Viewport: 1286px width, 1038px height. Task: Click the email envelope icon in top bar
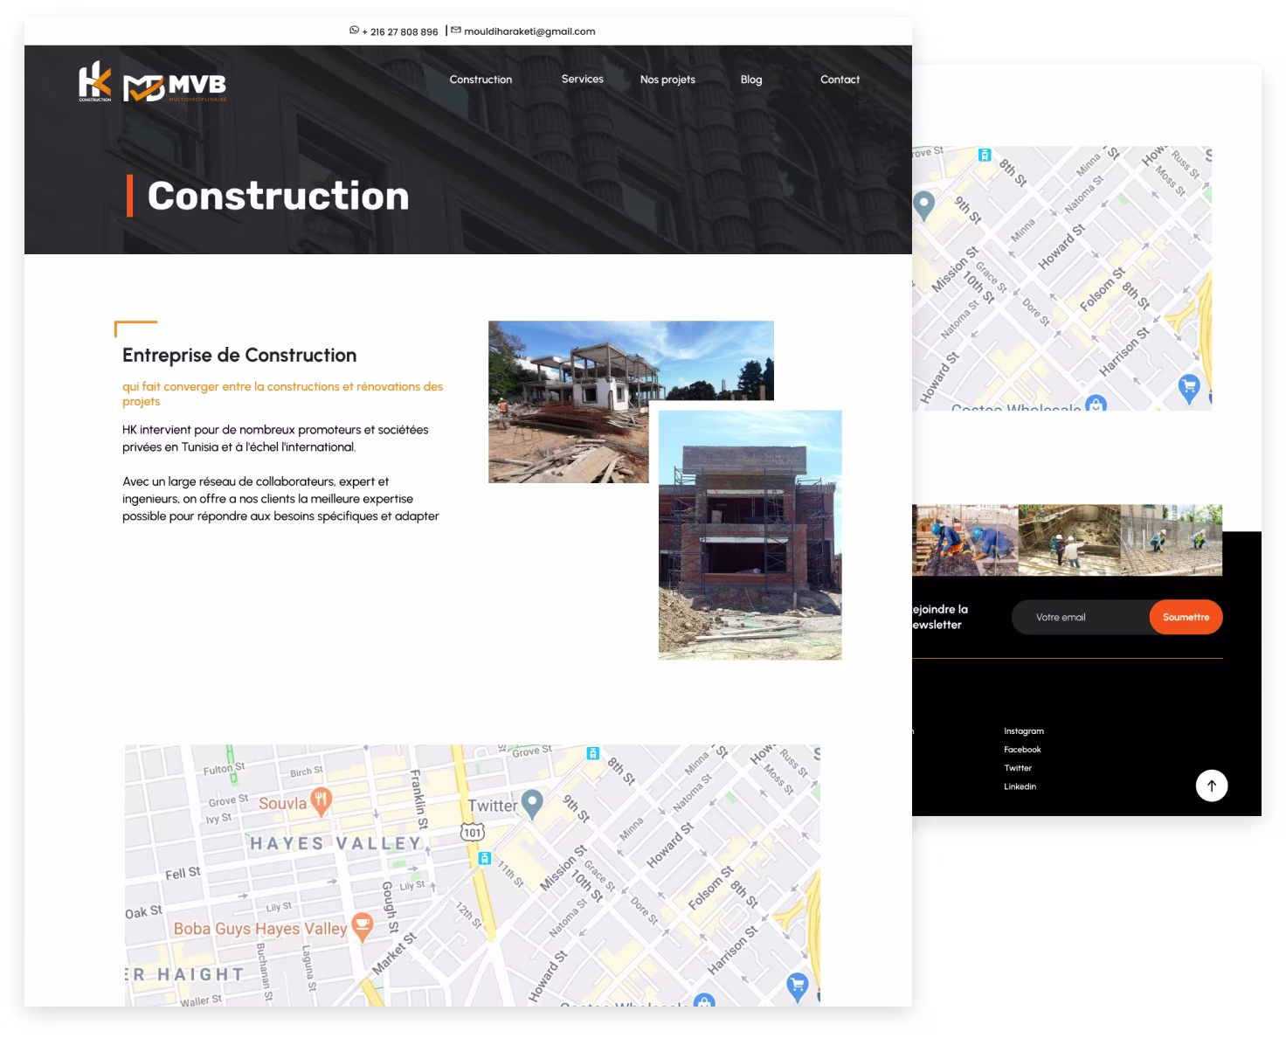[x=456, y=31]
